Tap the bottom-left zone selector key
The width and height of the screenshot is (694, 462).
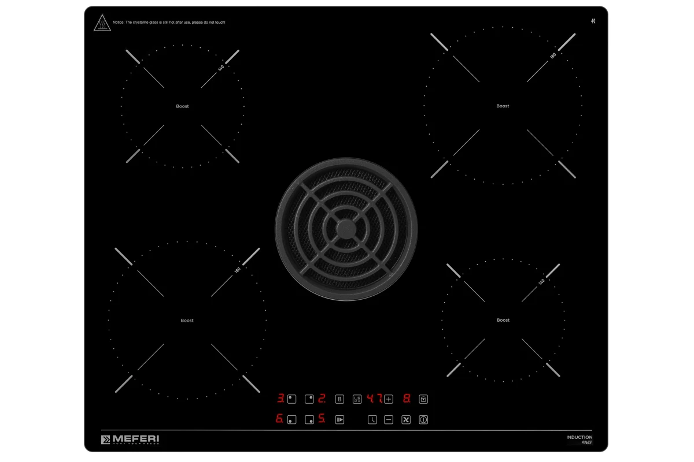pos(292,420)
